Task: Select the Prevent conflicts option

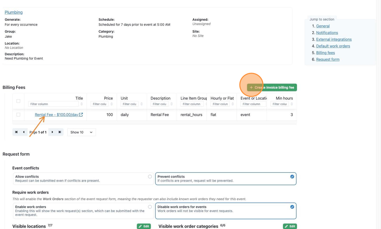Action: [226, 179]
